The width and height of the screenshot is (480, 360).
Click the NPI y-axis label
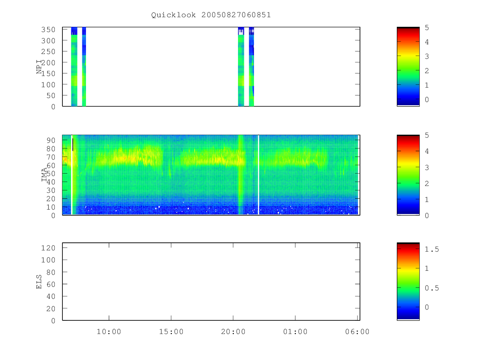coord(39,66)
